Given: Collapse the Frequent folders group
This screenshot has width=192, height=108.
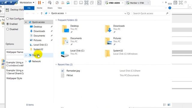Looking at the screenshot, I should tap(56, 20).
